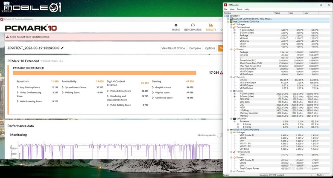Click the View Result Online button
333x178 pixels.
click(173, 48)
